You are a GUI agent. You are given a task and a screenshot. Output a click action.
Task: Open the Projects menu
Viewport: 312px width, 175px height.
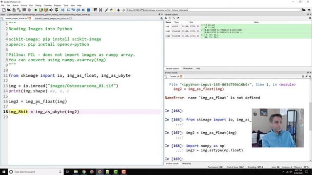58,5
